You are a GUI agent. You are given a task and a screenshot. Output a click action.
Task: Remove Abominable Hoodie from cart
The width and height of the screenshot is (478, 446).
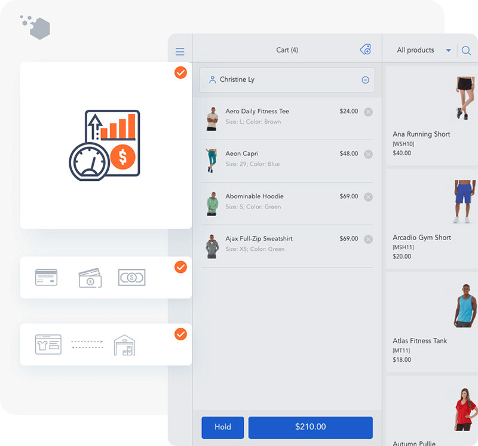(x=368, y=197)
